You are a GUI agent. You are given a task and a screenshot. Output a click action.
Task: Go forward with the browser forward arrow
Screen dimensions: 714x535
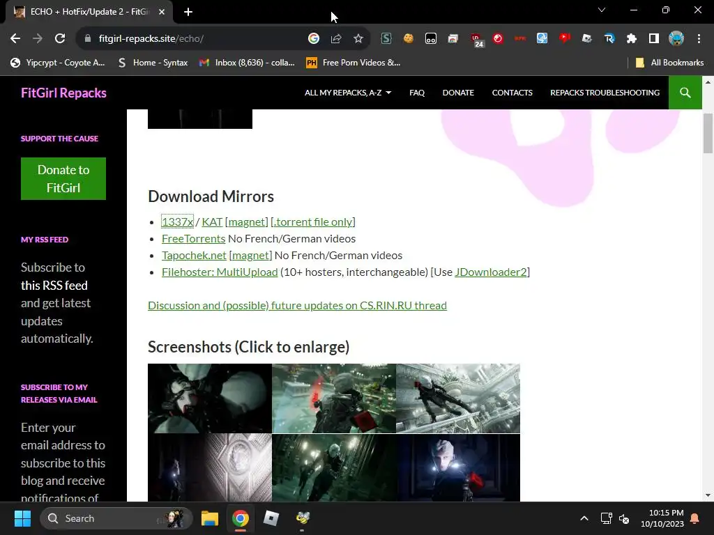pos(38,39)
